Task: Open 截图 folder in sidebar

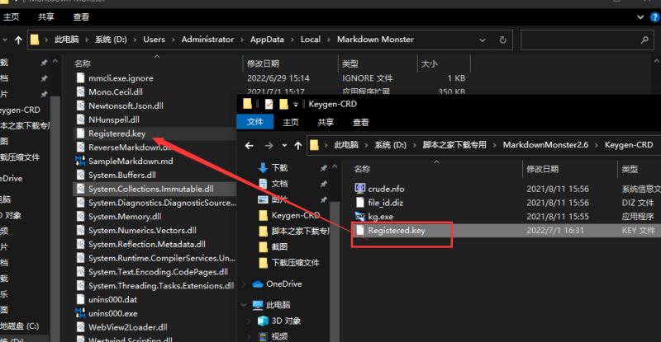Action: pyautogui.click(x=279, y=247)
